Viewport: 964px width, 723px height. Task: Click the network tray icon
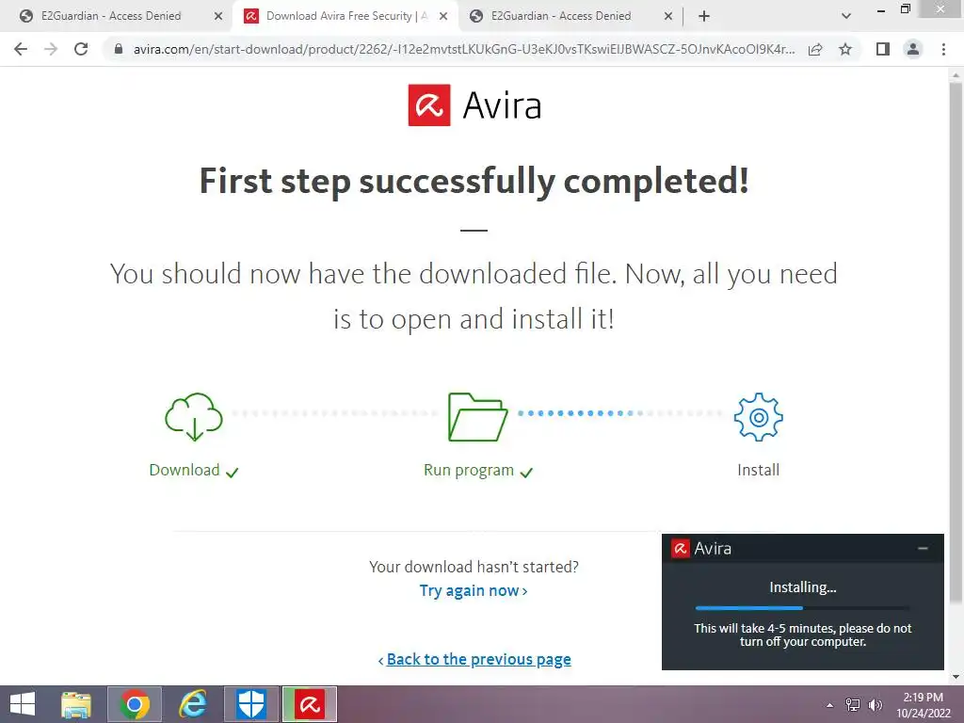pos(853,705)
